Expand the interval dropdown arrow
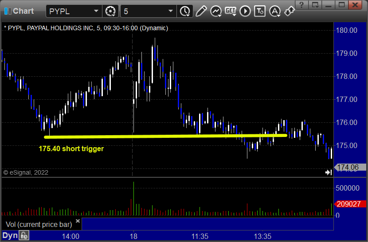Viewport: 368px width, 242px height. coord(171,11)
